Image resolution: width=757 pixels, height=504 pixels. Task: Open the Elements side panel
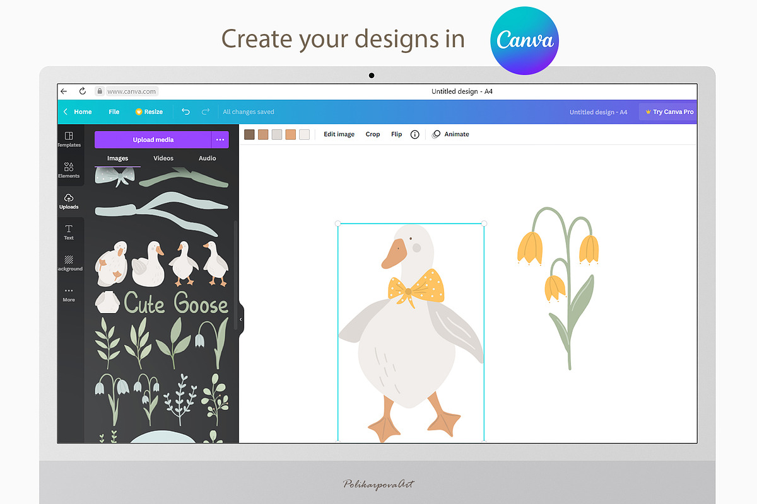pyautogui.click(x=69, y=170)
